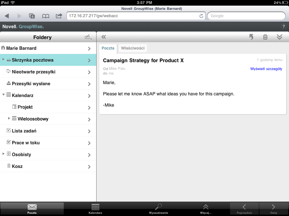Expand the Osobisty folder triangle
The image size is (289, 216).
pos(3,154)
